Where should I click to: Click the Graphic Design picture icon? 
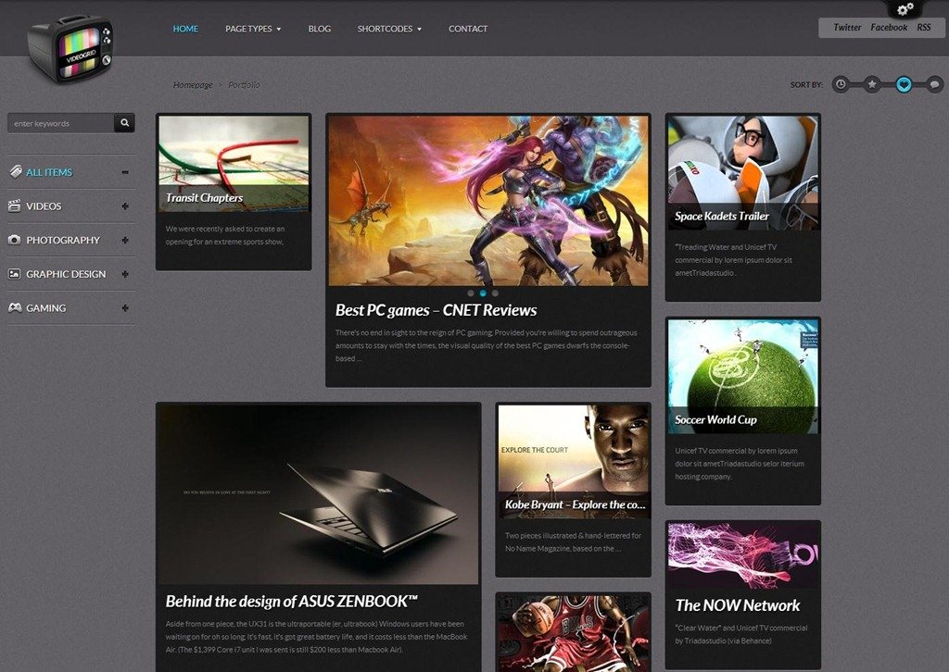(x=15, y=274)
